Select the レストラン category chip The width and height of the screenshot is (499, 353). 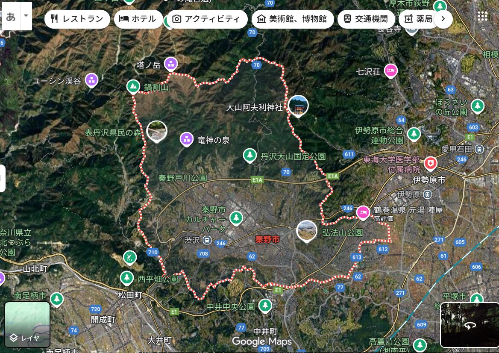pyautogui.click(x=77, y=19)
